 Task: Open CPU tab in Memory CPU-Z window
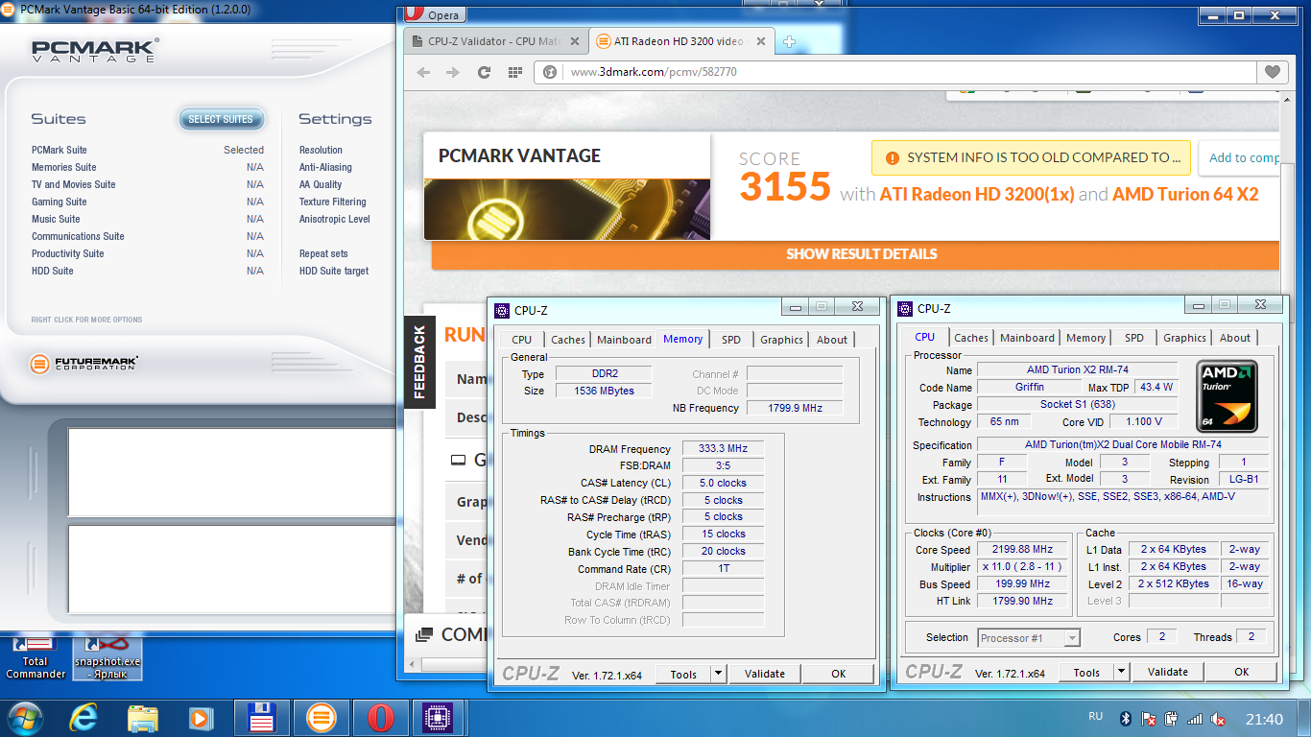point(521,340)
